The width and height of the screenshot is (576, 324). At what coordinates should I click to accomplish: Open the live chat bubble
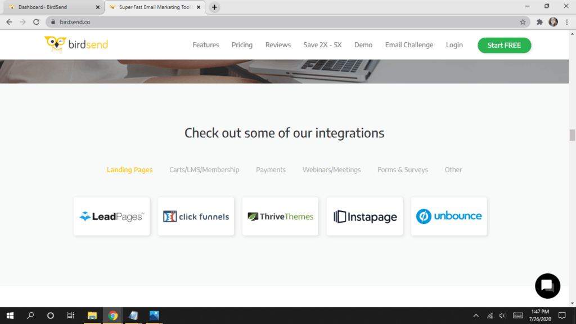point(547,286)
